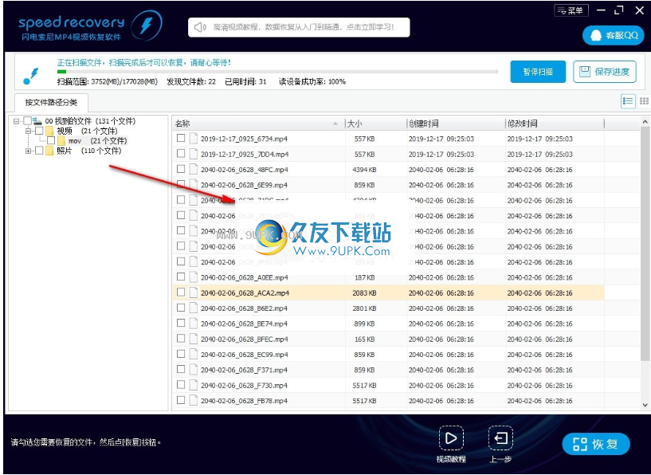Minimize the application window

pos(601,10)
